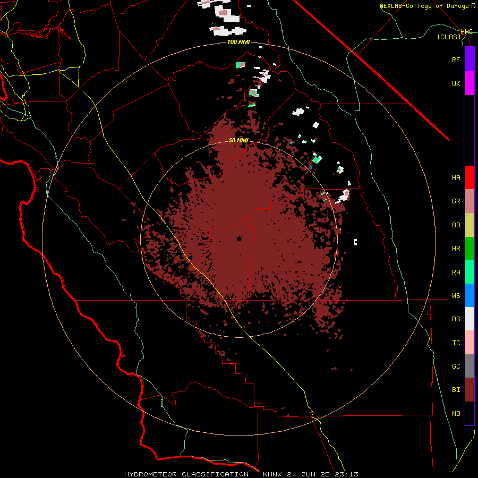Click the RF legend label
The image size is (478, 478).
[x=456, y=59]
